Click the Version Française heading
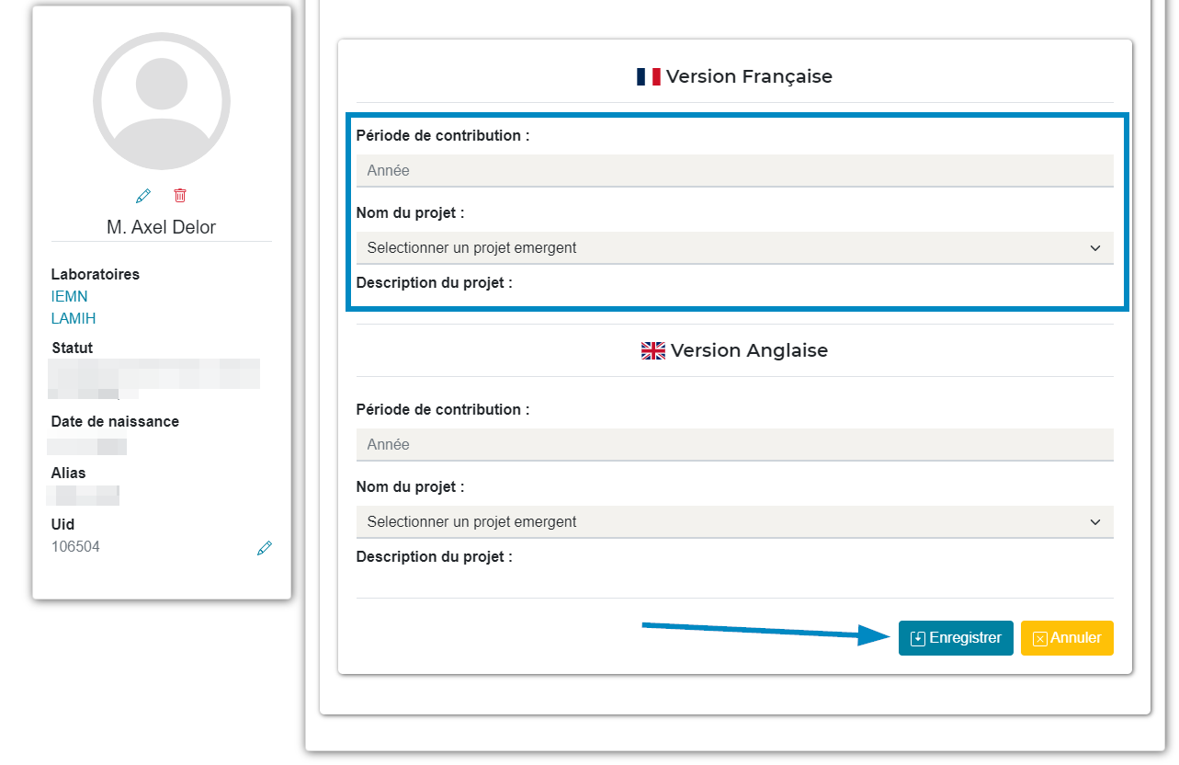The image size is (1179, 765). click(x=749, y=76)
